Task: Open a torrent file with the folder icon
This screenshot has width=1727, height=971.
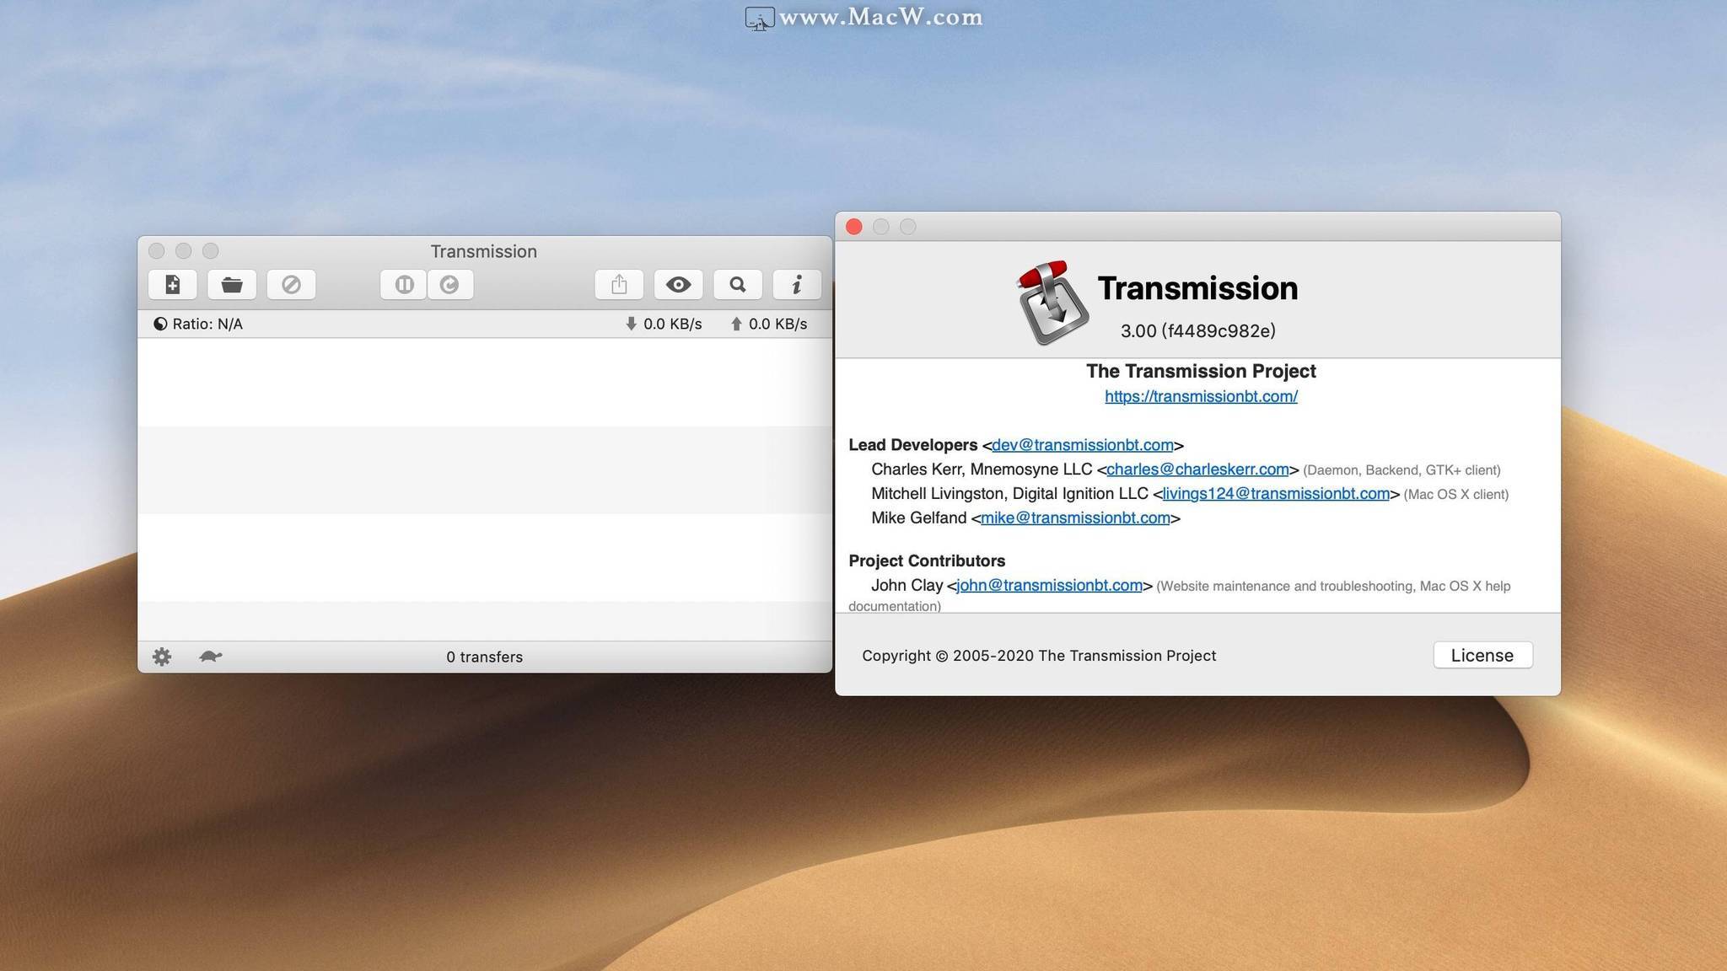Action: click(x=232, y=284)
